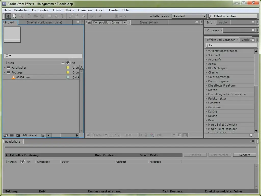Open the Animation menu
Screen dimensions: 261x196
pos(85,10)
